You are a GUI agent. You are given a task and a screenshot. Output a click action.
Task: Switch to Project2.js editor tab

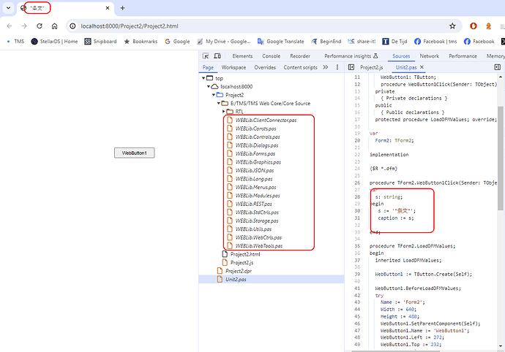pyautogui.click(x=371, y=67)
